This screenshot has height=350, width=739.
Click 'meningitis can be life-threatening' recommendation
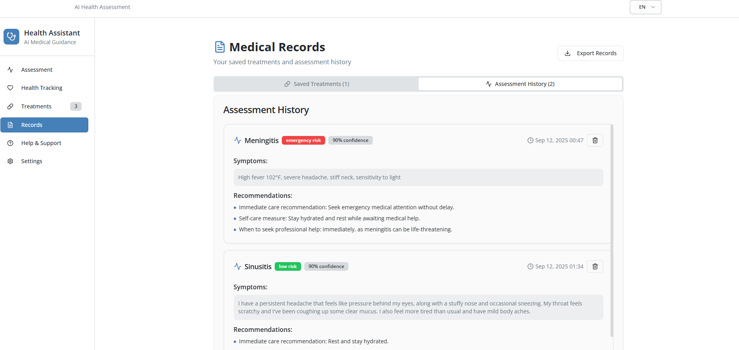pyautogui.click(x=345, y=229)
